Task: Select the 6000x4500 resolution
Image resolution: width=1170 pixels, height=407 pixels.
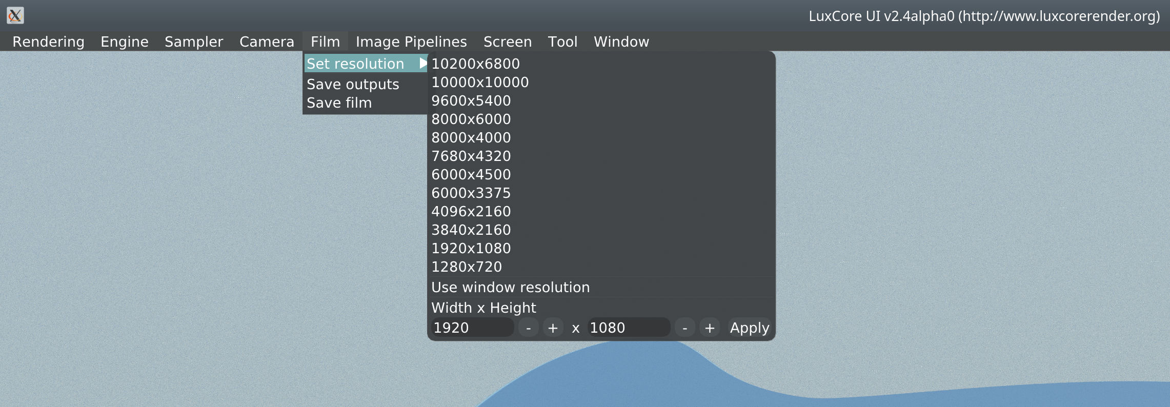Action: point(601,174)
